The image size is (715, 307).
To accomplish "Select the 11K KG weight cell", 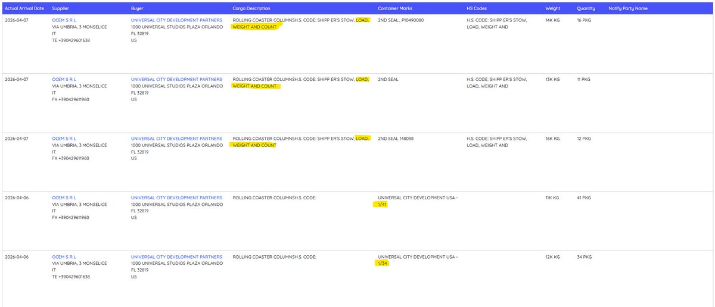I will 552,198.
